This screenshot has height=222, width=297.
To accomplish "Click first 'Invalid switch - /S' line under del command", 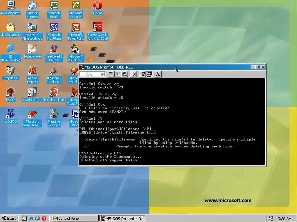I will 101,87.
